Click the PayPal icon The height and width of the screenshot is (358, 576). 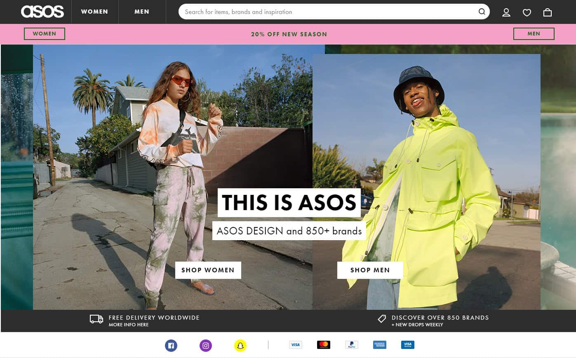(x=352, y=345)
